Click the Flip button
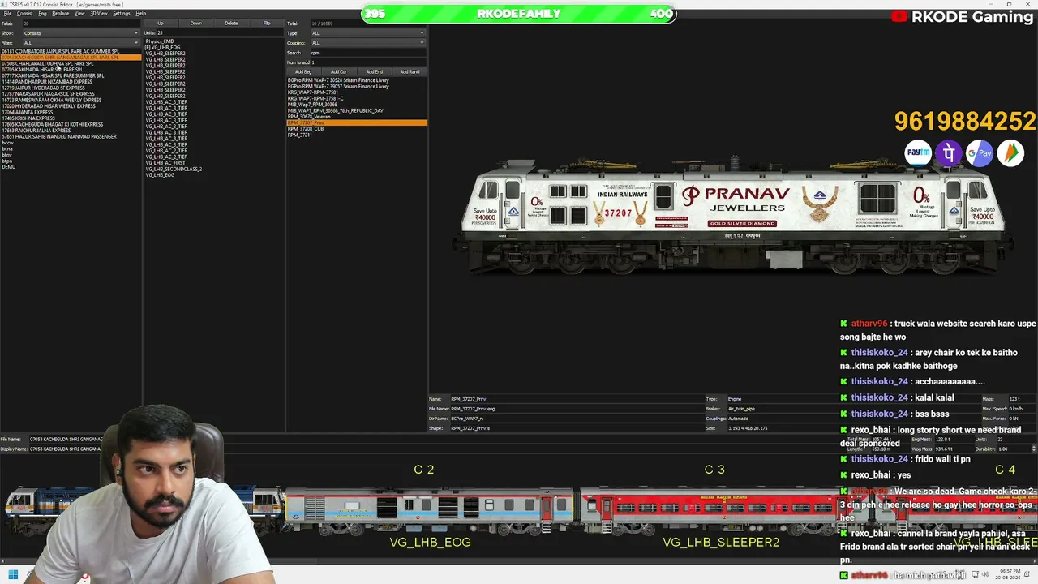 (267, 24)
